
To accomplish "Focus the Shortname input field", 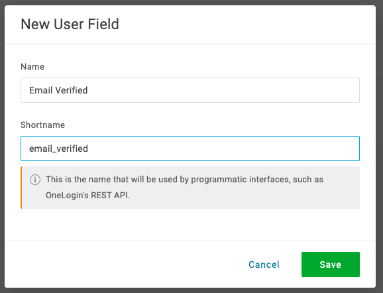I will [190, 148].
